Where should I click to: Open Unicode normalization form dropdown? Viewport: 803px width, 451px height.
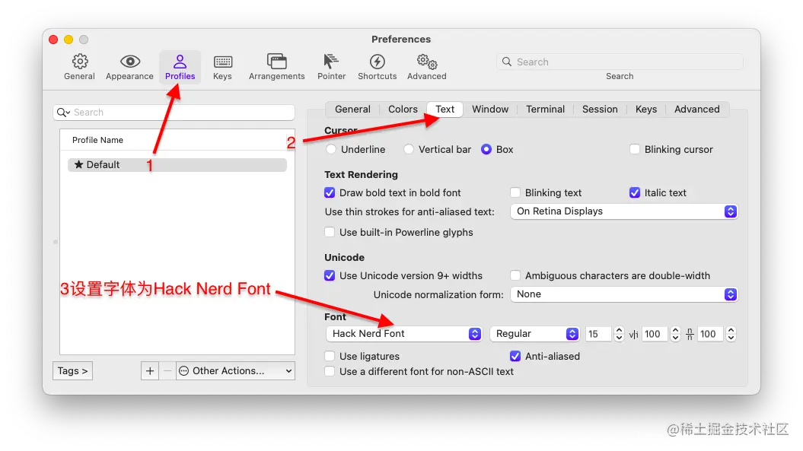pyautogui.click(x=624, y=294)
